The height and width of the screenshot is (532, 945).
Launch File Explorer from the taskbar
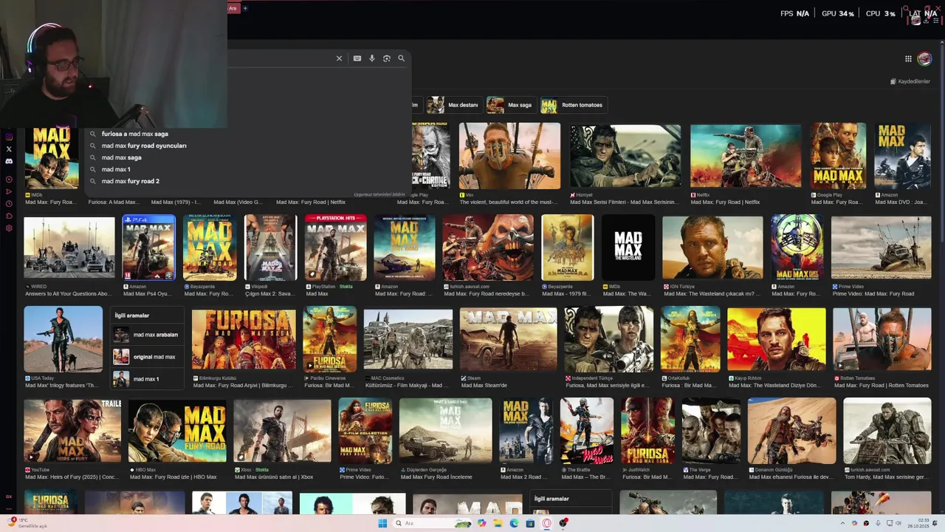(x=498, y=523)
